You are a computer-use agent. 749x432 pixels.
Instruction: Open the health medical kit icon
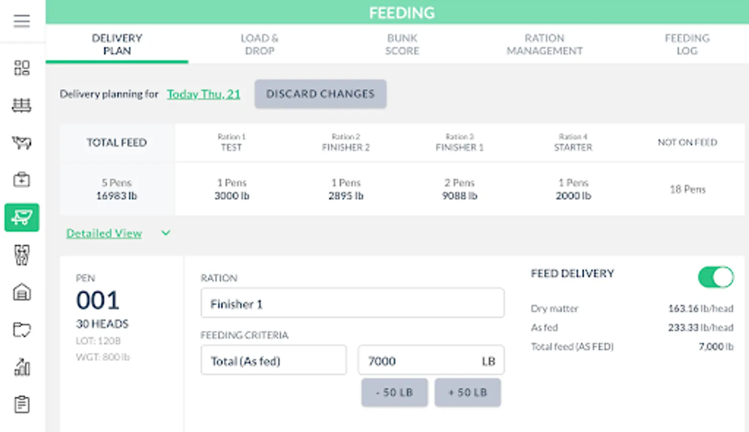22,180
